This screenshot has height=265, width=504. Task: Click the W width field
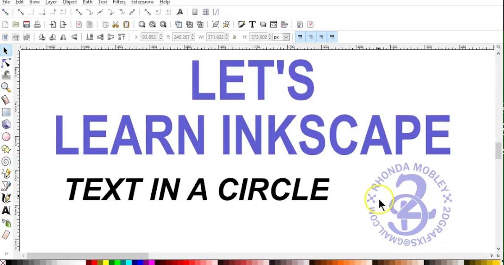pyautogui.click(x=218, y=37)
